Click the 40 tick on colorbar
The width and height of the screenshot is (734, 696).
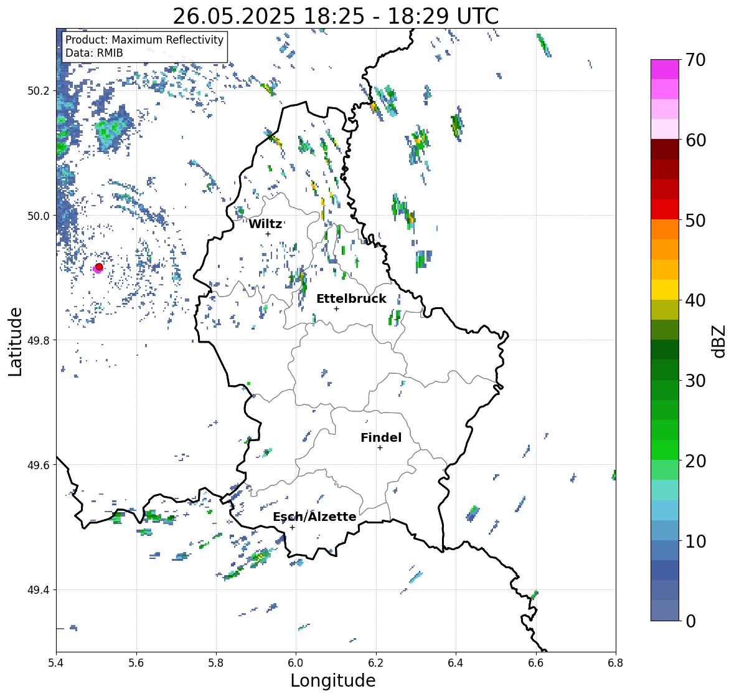(x=695, y=300)
